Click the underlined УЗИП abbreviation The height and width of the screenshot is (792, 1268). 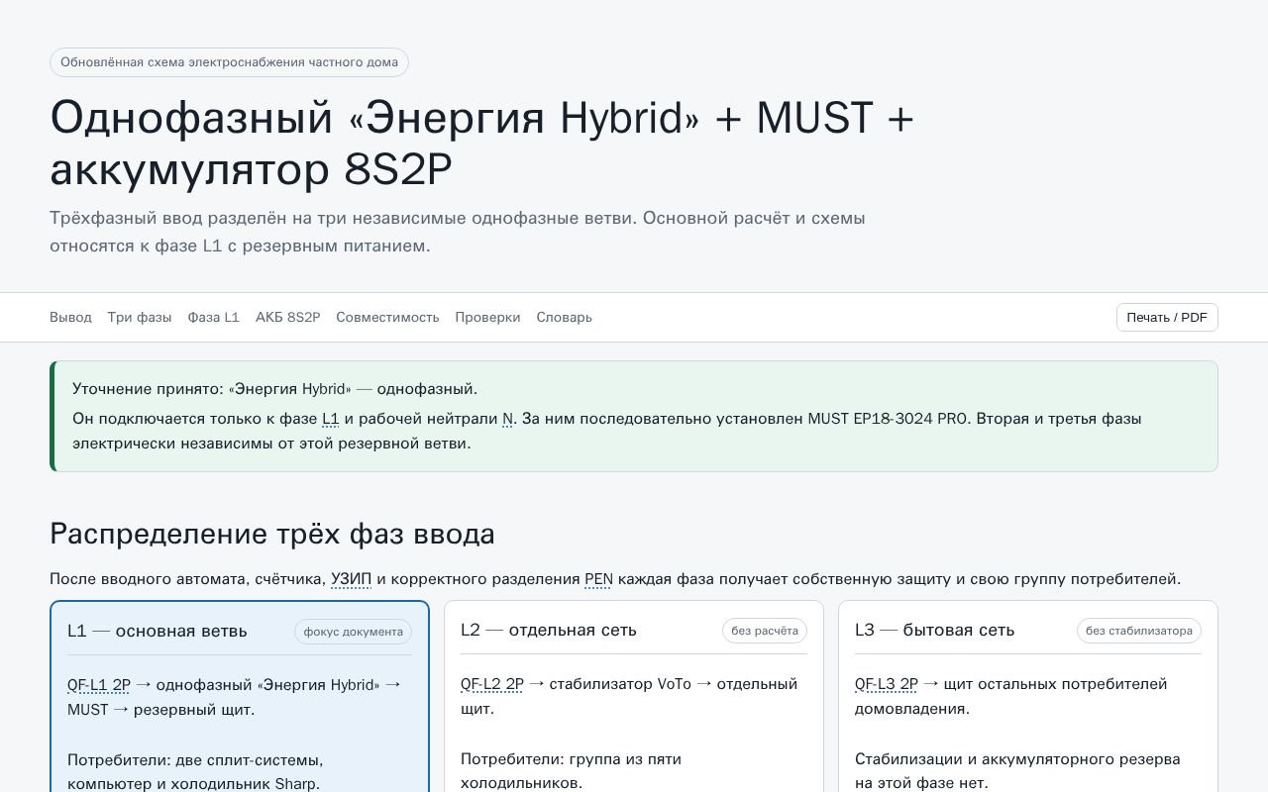pyautogui.click(x=351, y=579)
